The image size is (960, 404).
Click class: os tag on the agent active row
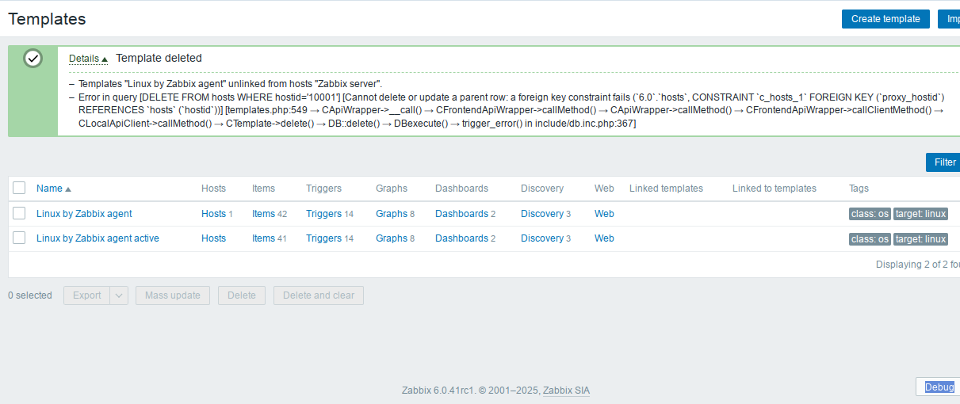click(870, 238)
